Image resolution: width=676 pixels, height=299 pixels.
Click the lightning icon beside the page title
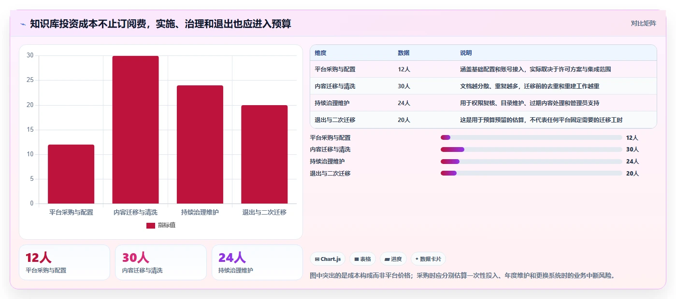23,24
